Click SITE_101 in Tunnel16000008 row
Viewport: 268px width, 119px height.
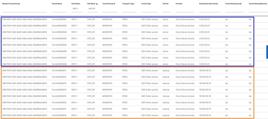tap(91, 64)
